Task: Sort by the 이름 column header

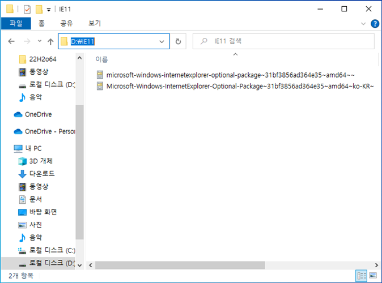Action: 101,59
